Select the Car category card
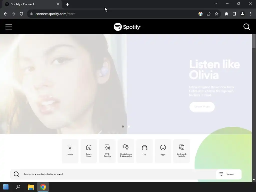The height and width of the screenshot is (192, 256). tap(144, 151)
